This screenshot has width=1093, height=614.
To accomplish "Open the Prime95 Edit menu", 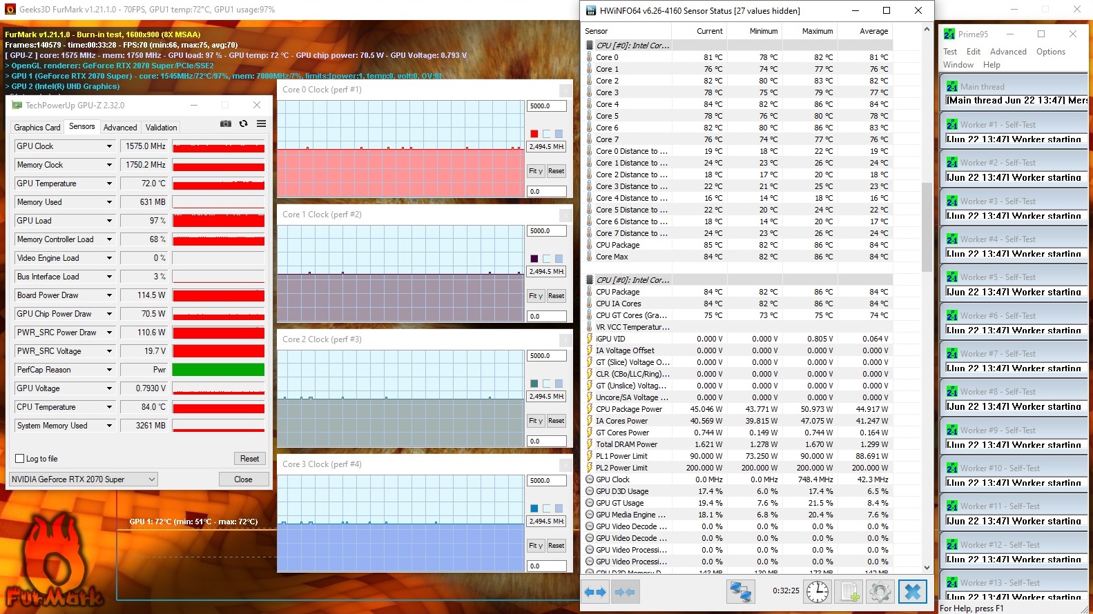I will [974, 52].
